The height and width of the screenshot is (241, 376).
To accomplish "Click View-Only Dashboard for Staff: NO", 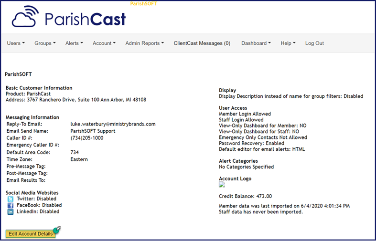I will point(259,132).
